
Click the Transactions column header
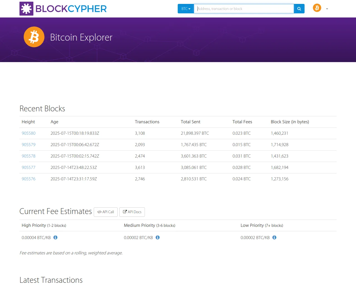pyautogui.click(x=147, y=122)
